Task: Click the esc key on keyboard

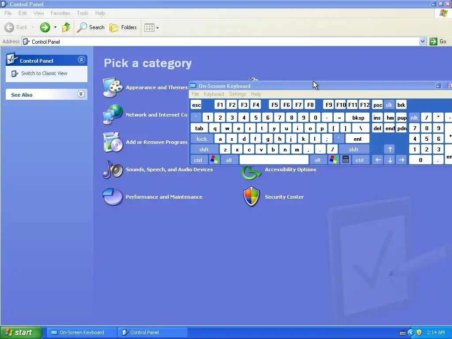Action: [x=196, y=105]
